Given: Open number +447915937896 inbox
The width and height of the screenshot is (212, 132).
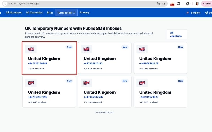Looking at the screenshot, I should 37,97.
